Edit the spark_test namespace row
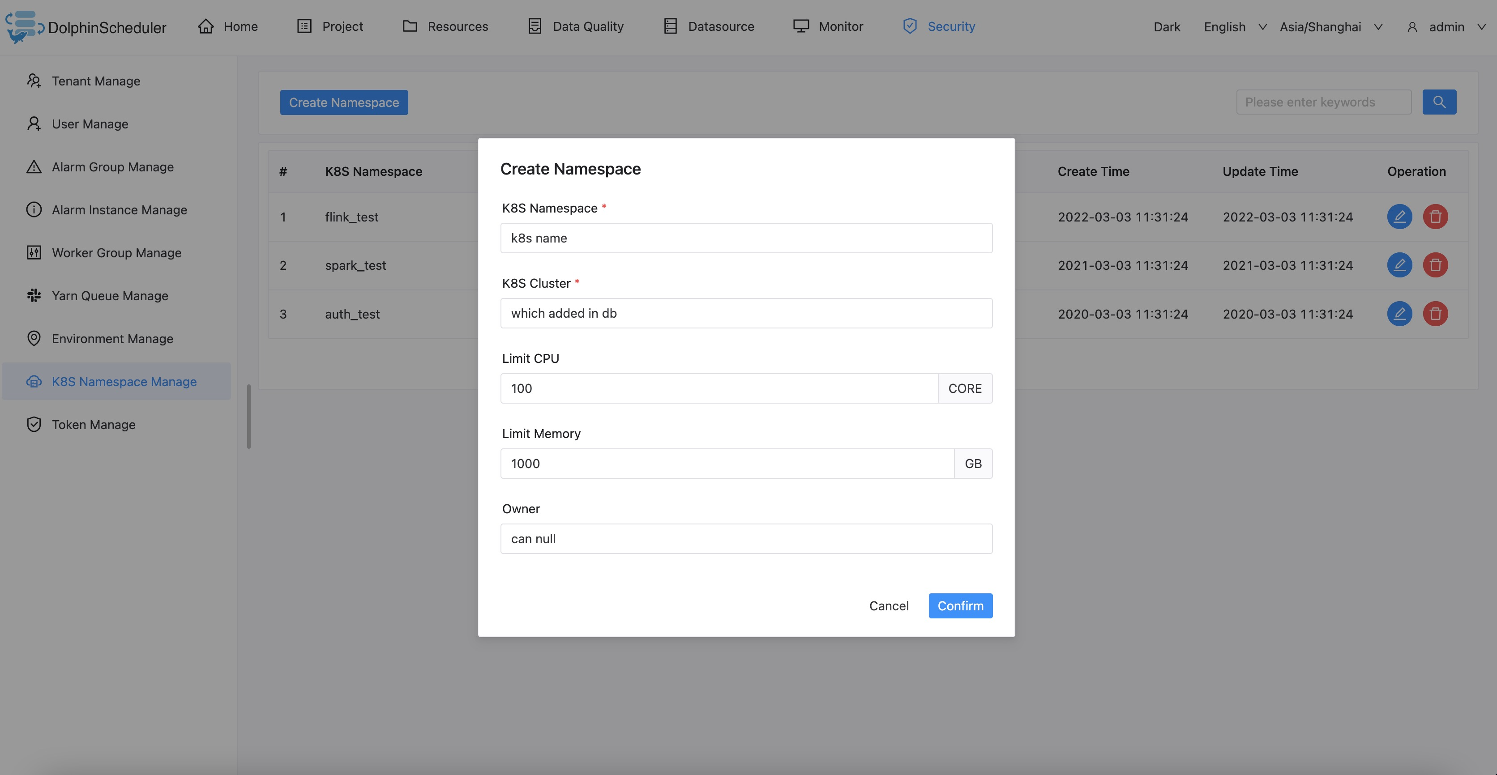The image size is (1497, 775). [1399, 265]
